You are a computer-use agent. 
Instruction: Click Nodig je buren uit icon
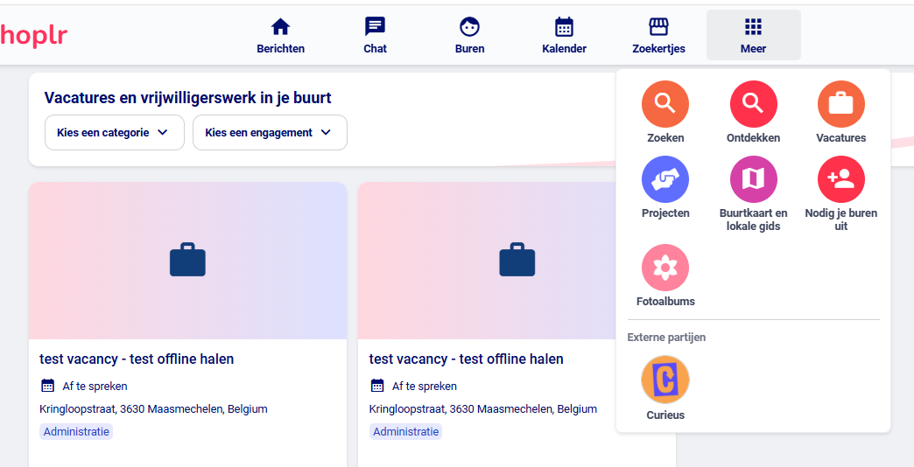click(840, 179)
